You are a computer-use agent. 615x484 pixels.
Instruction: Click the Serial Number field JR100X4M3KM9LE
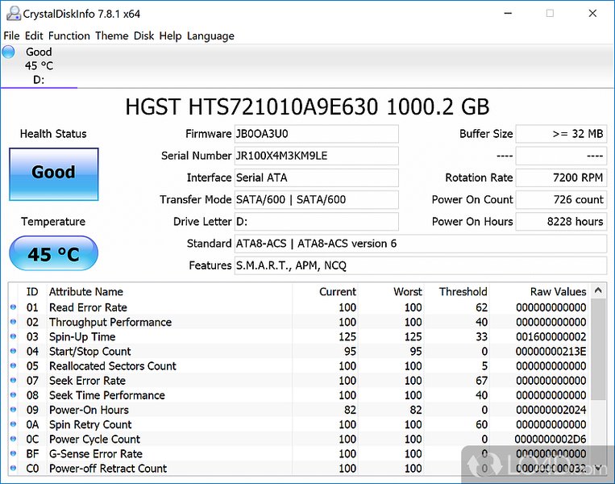point(317,156)
